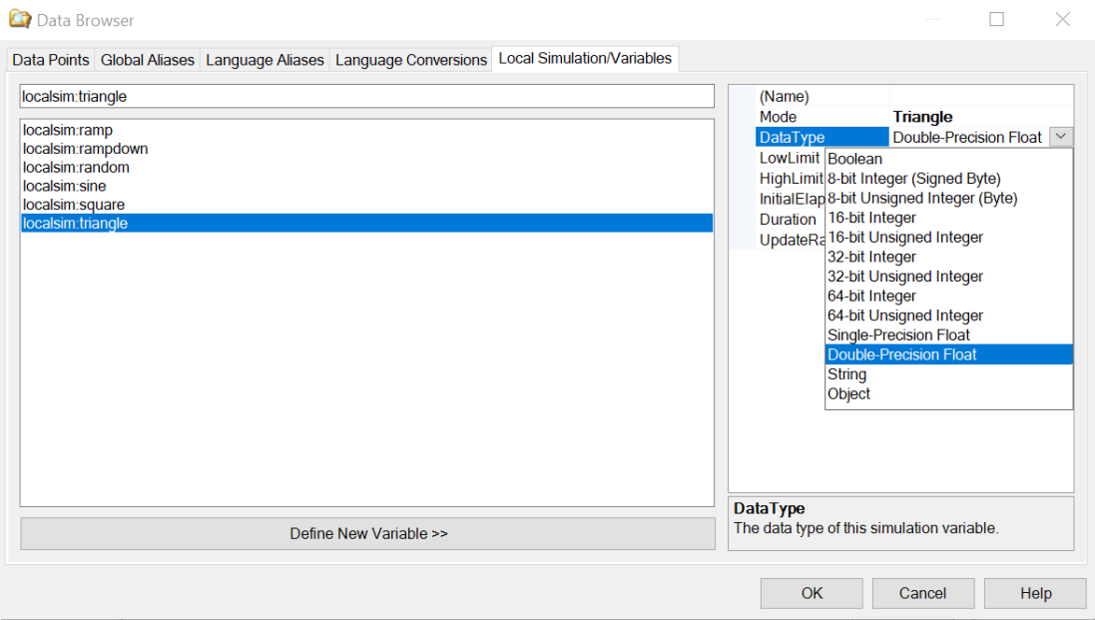Go to Language Conversions tab
This screenshot has height=620, width=1095.
(411, 60)
